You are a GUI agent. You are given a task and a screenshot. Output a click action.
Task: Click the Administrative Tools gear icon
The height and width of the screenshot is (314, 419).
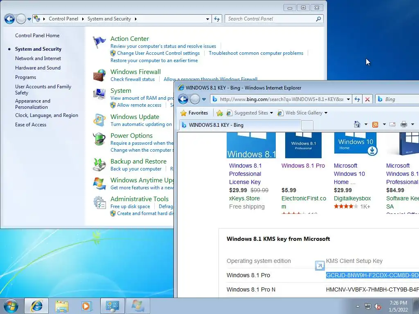(99, 202)
